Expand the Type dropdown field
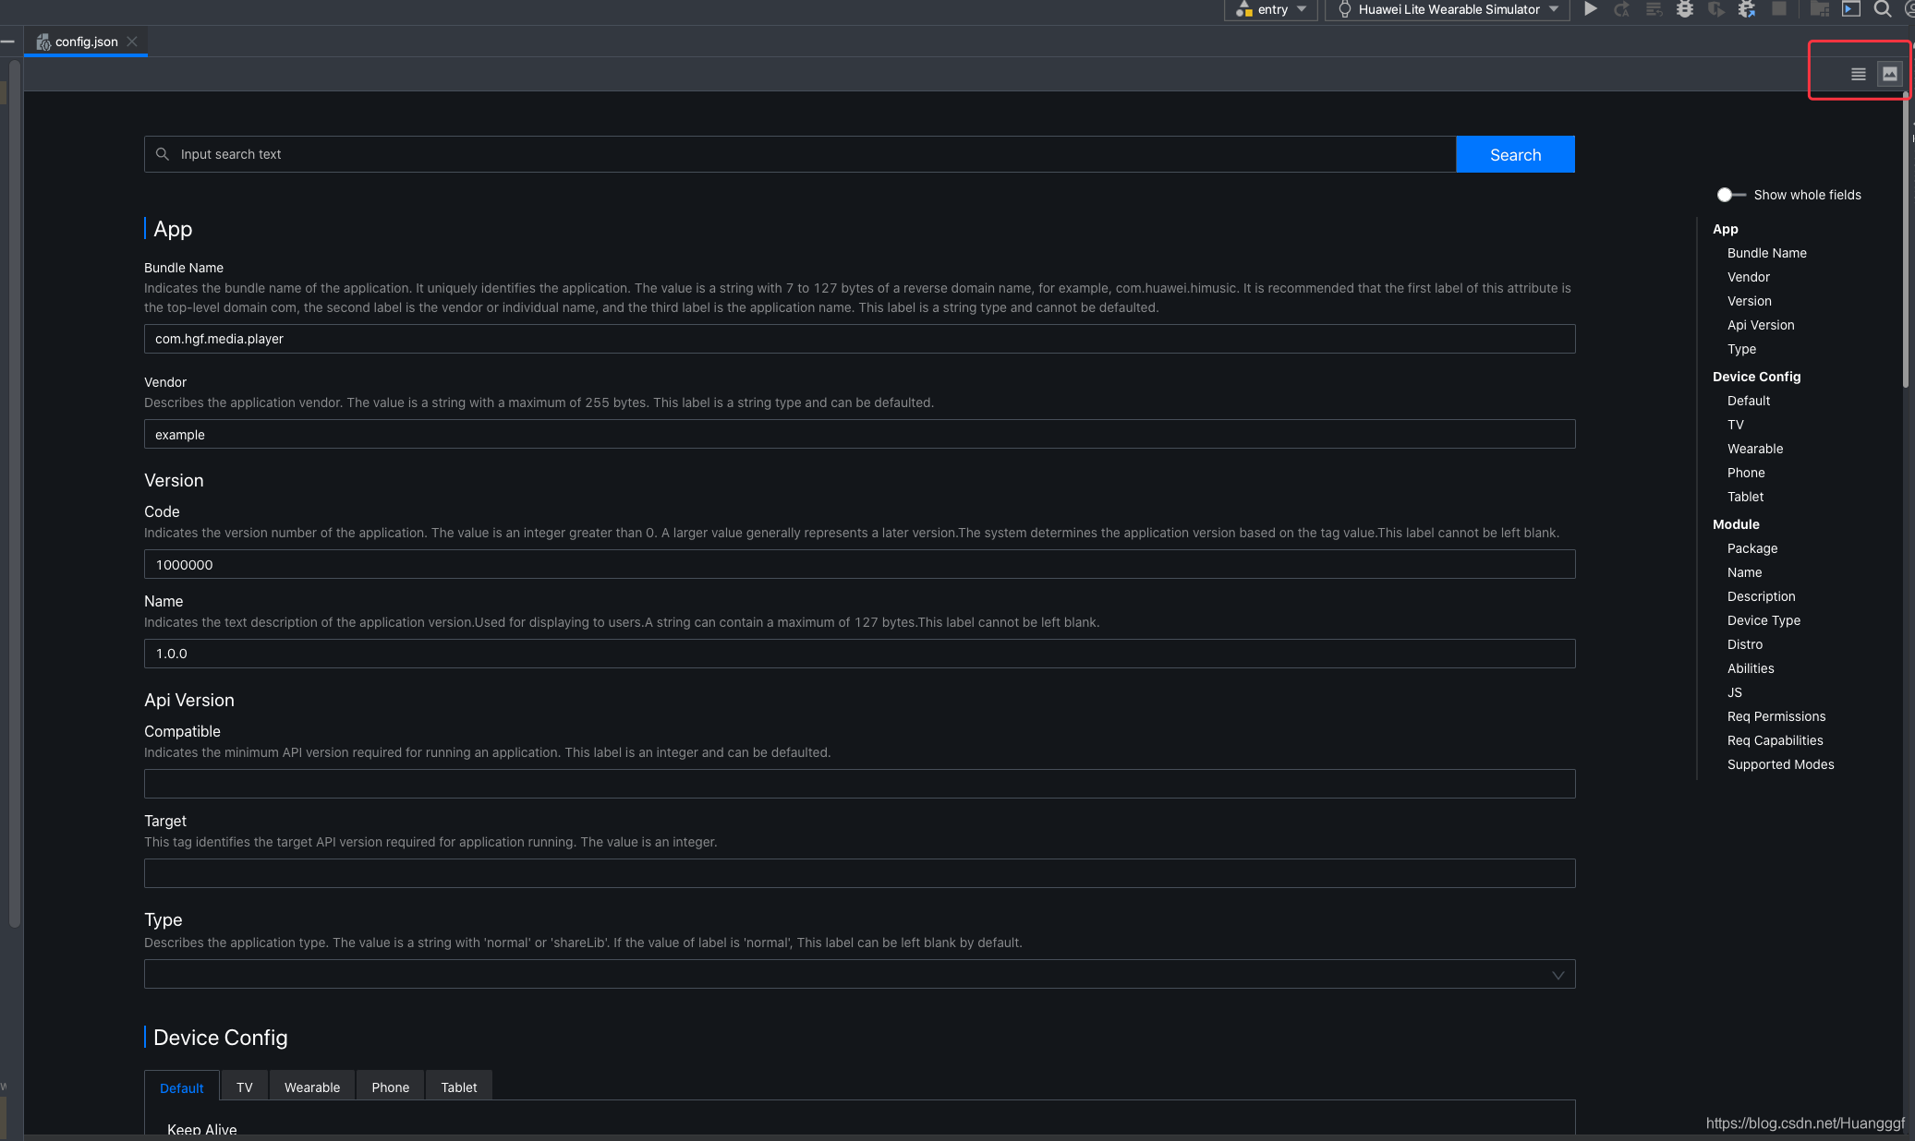 pos(859,974)
